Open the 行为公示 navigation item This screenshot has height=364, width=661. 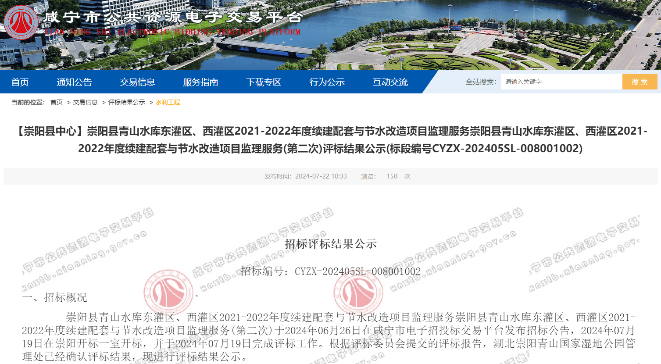(327, 82)
